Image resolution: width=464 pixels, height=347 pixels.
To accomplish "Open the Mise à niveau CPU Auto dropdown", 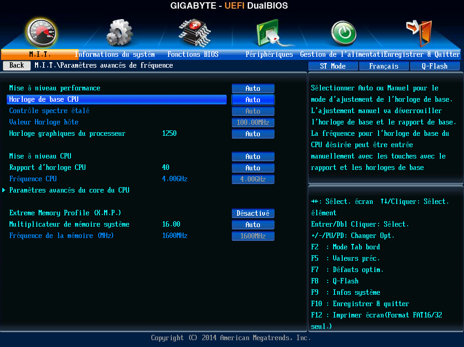I will point(253,157).
